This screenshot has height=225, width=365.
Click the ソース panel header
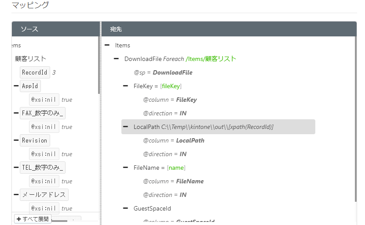[x=29, y=29]
